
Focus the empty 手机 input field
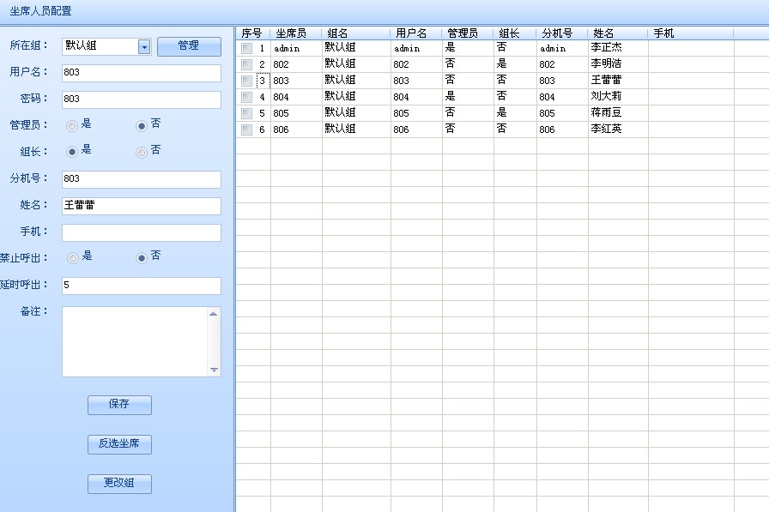point(142,232)
